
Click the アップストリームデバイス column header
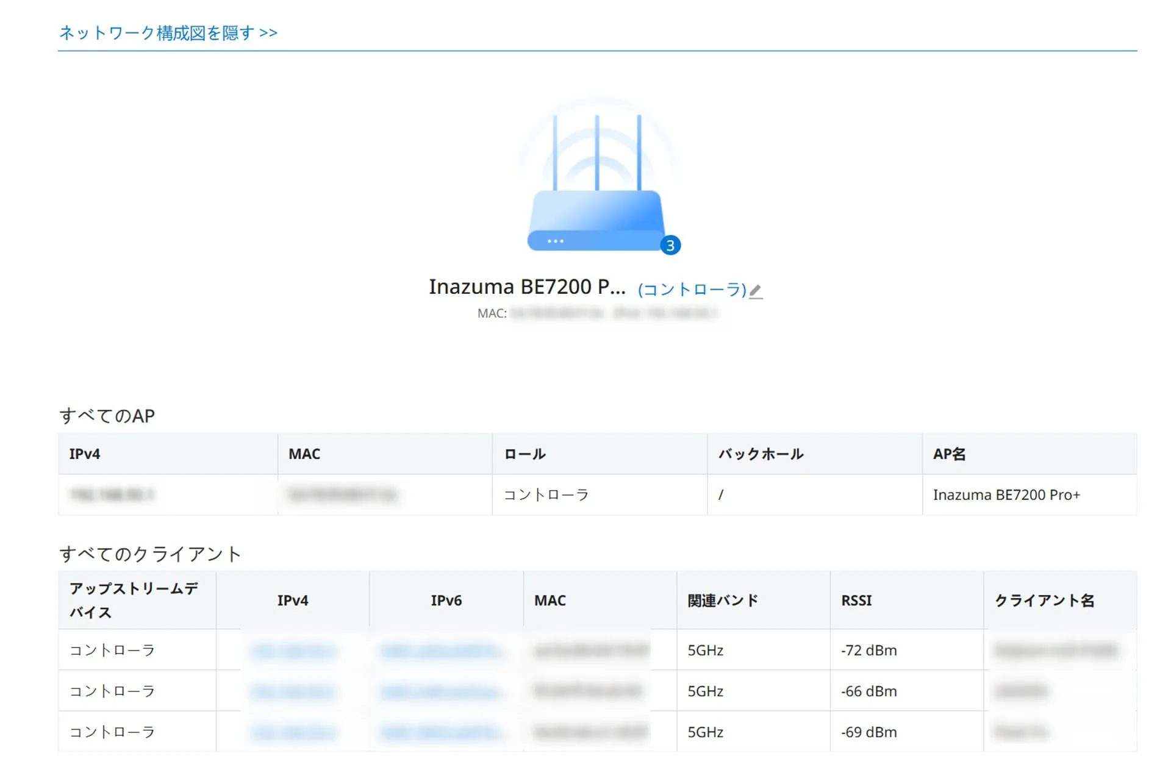point(134,601)
